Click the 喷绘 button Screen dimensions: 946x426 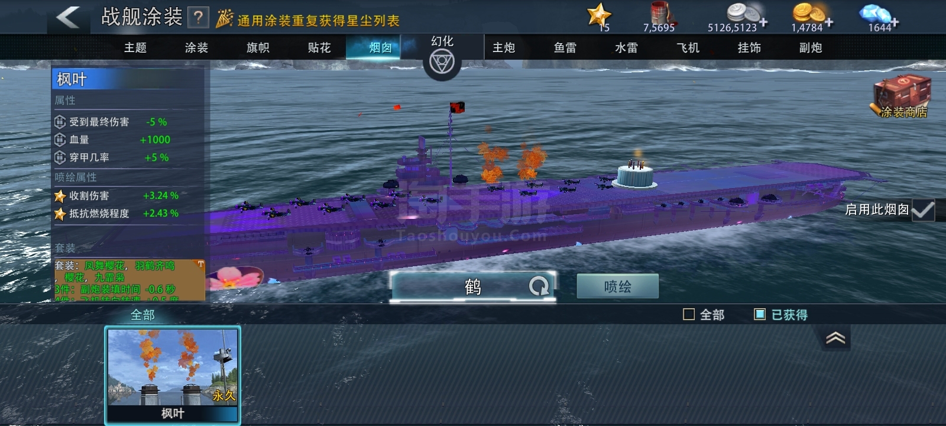[x=617, y=286]
